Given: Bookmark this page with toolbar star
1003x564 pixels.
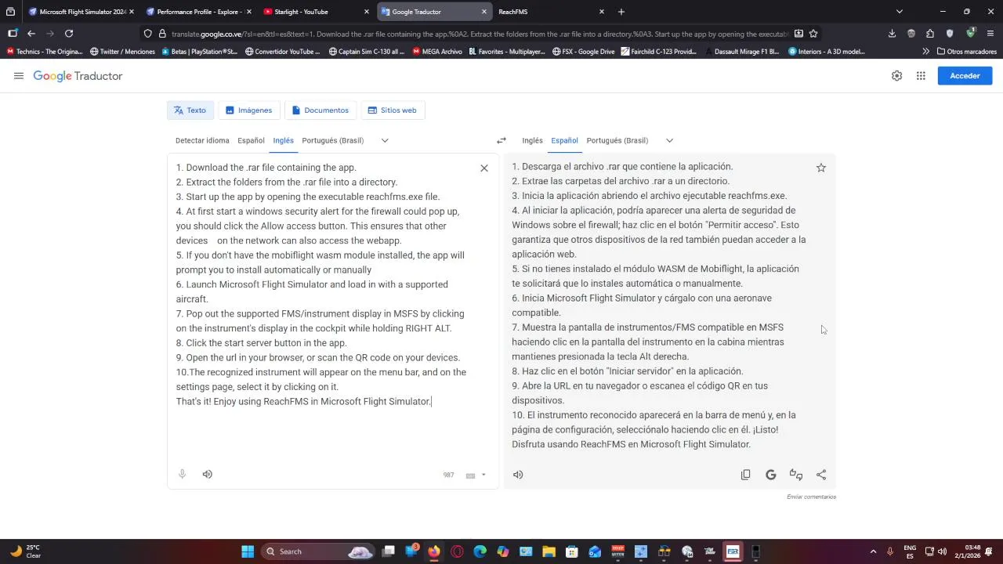Looking at the screenshot, I should [x=813, y=34].
